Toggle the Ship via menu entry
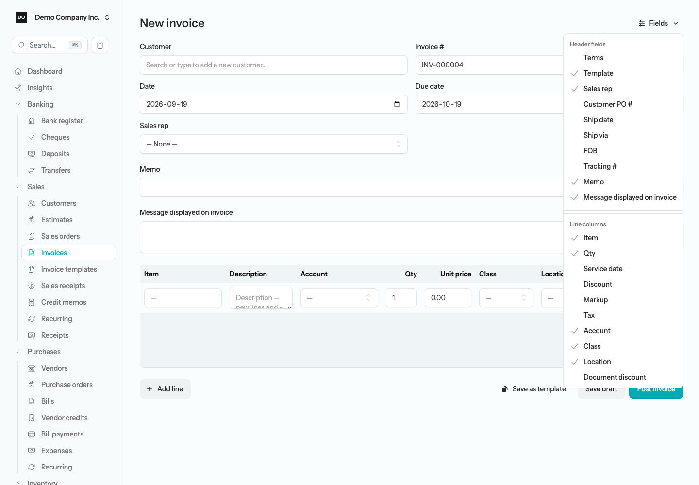The image size is (699, 485). (623, 135)
